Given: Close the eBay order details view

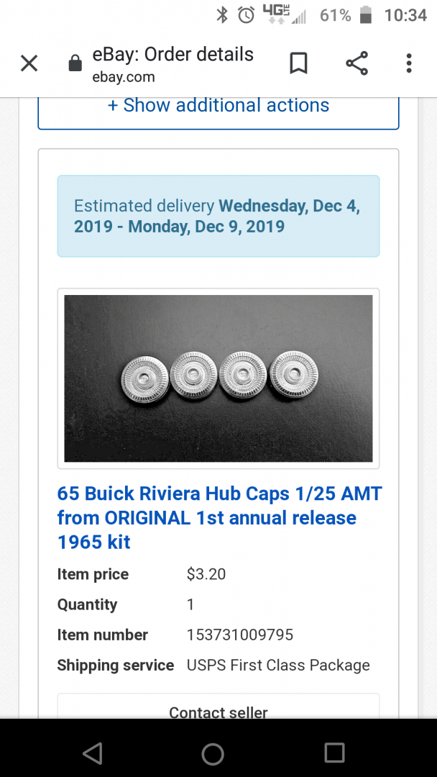Looking at the screenshot, I should pyautogui.click(x=29, y=63).
